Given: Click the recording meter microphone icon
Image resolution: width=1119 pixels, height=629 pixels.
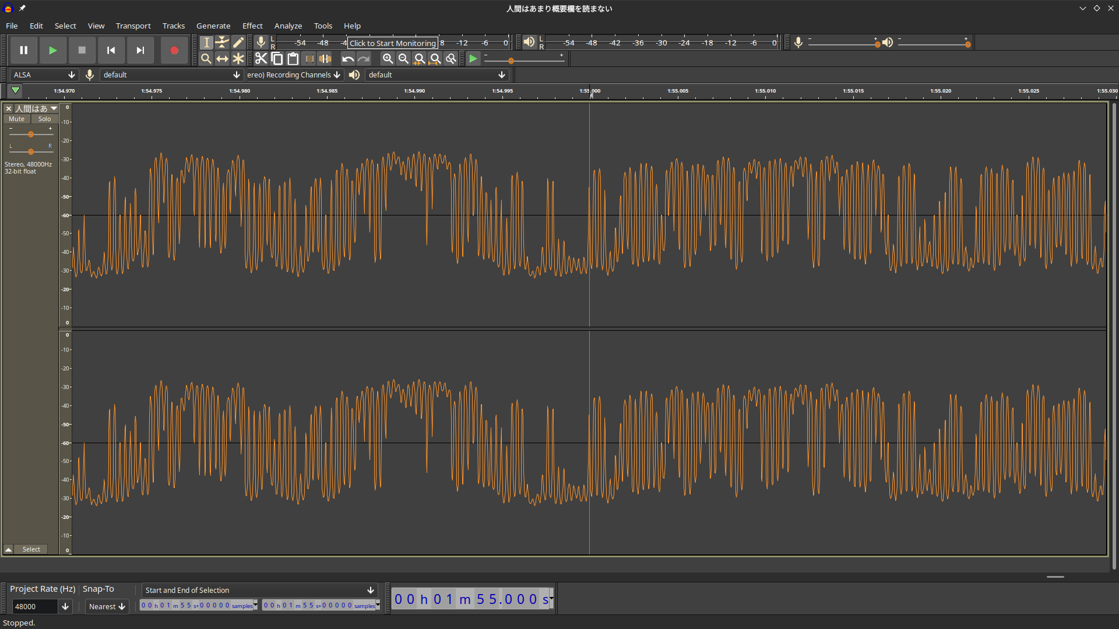Looking at the screenshot, I should point(261,43).
